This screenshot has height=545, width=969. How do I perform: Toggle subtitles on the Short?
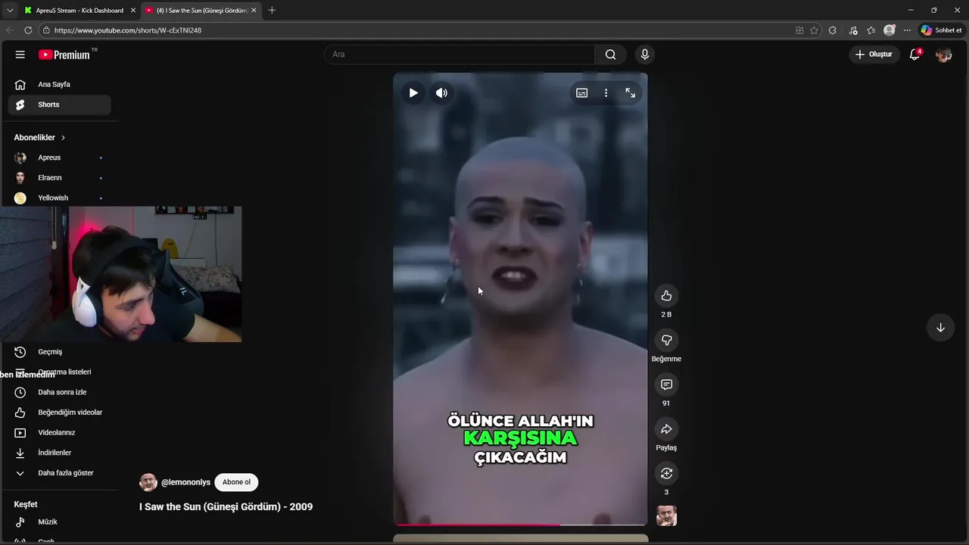pyautogui.click(x=581, y=93)
